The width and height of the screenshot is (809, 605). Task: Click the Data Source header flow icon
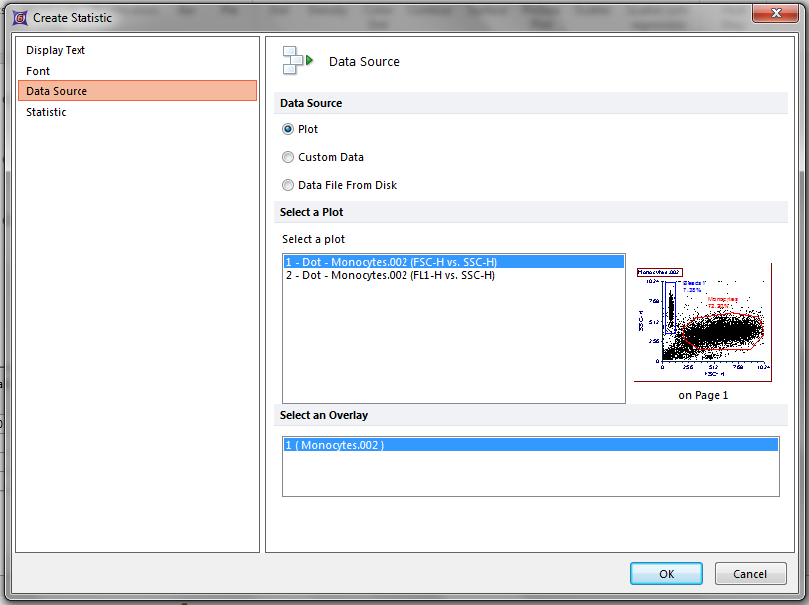pos(297,61)
